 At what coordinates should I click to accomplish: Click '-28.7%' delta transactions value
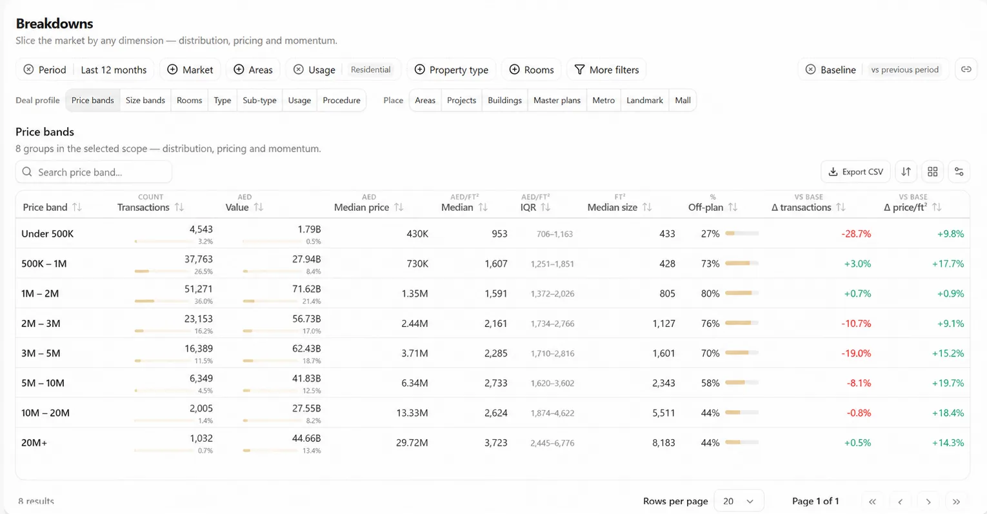[x=856, y=234]
